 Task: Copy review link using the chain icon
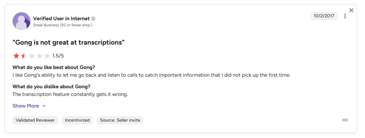pyautogui.click(x=345, y=120)
